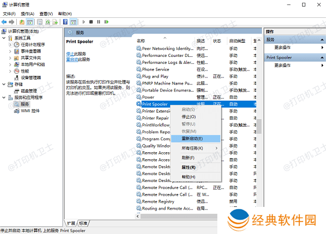326x234 pixels.
Task: Expand the 任务计划程序 tree node
Action: 10,44
